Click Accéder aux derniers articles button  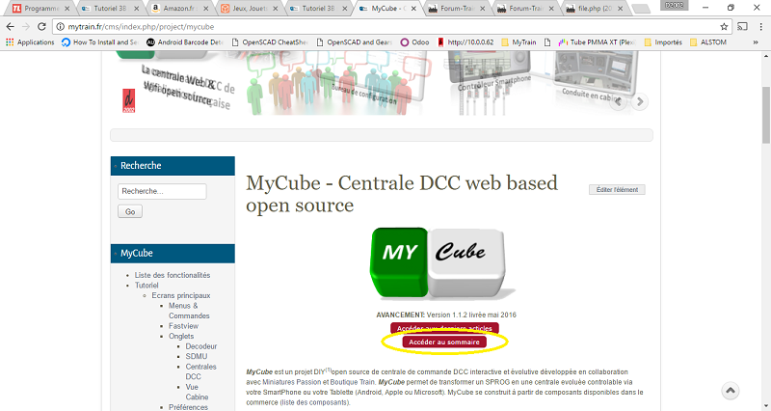click(x=444, y=328)
